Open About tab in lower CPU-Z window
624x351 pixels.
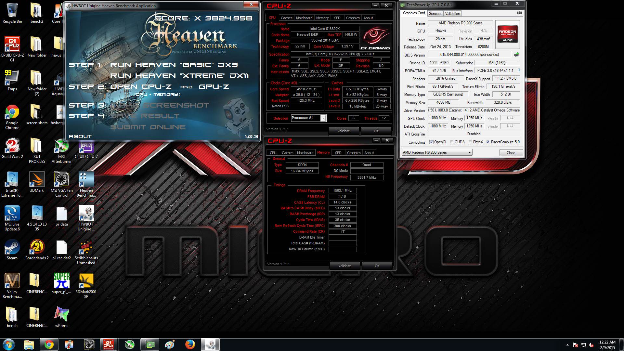tap(369, 153)
